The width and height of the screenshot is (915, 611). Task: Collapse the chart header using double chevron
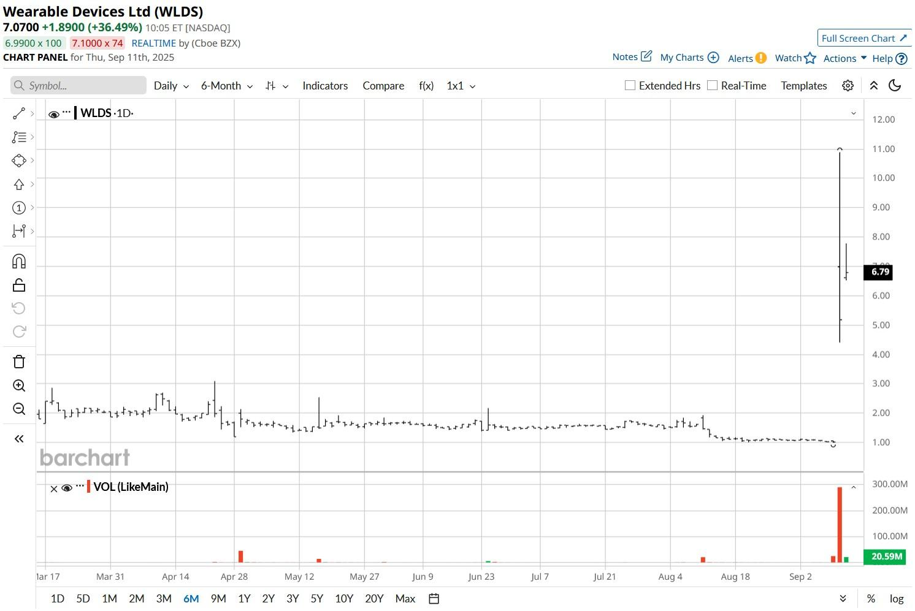(x=874, y=86)
